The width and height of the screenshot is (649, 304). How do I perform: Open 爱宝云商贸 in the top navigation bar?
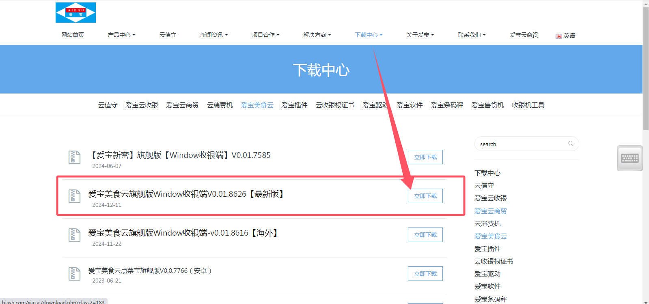click(524, 35)
